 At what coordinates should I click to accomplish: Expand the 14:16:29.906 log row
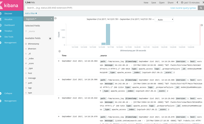click(59, 79)
